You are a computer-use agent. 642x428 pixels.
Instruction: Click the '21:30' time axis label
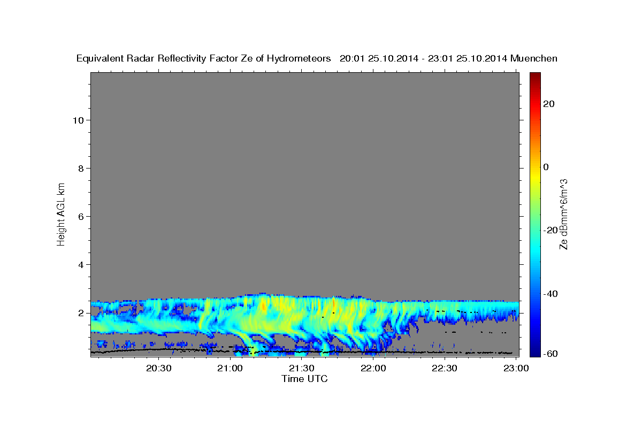coord(302,369)
